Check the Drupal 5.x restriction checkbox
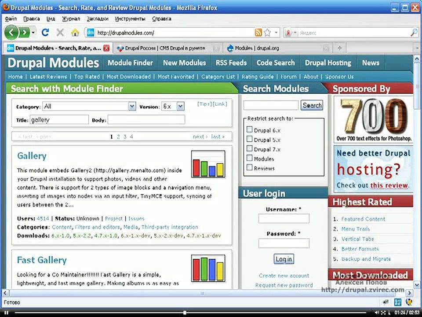 (250, 139)
